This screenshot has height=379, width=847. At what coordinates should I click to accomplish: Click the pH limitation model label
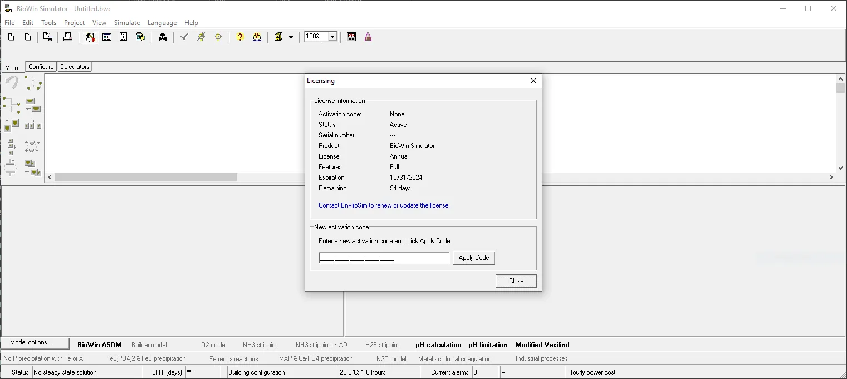pyautogui.click(x=488, y=345)
